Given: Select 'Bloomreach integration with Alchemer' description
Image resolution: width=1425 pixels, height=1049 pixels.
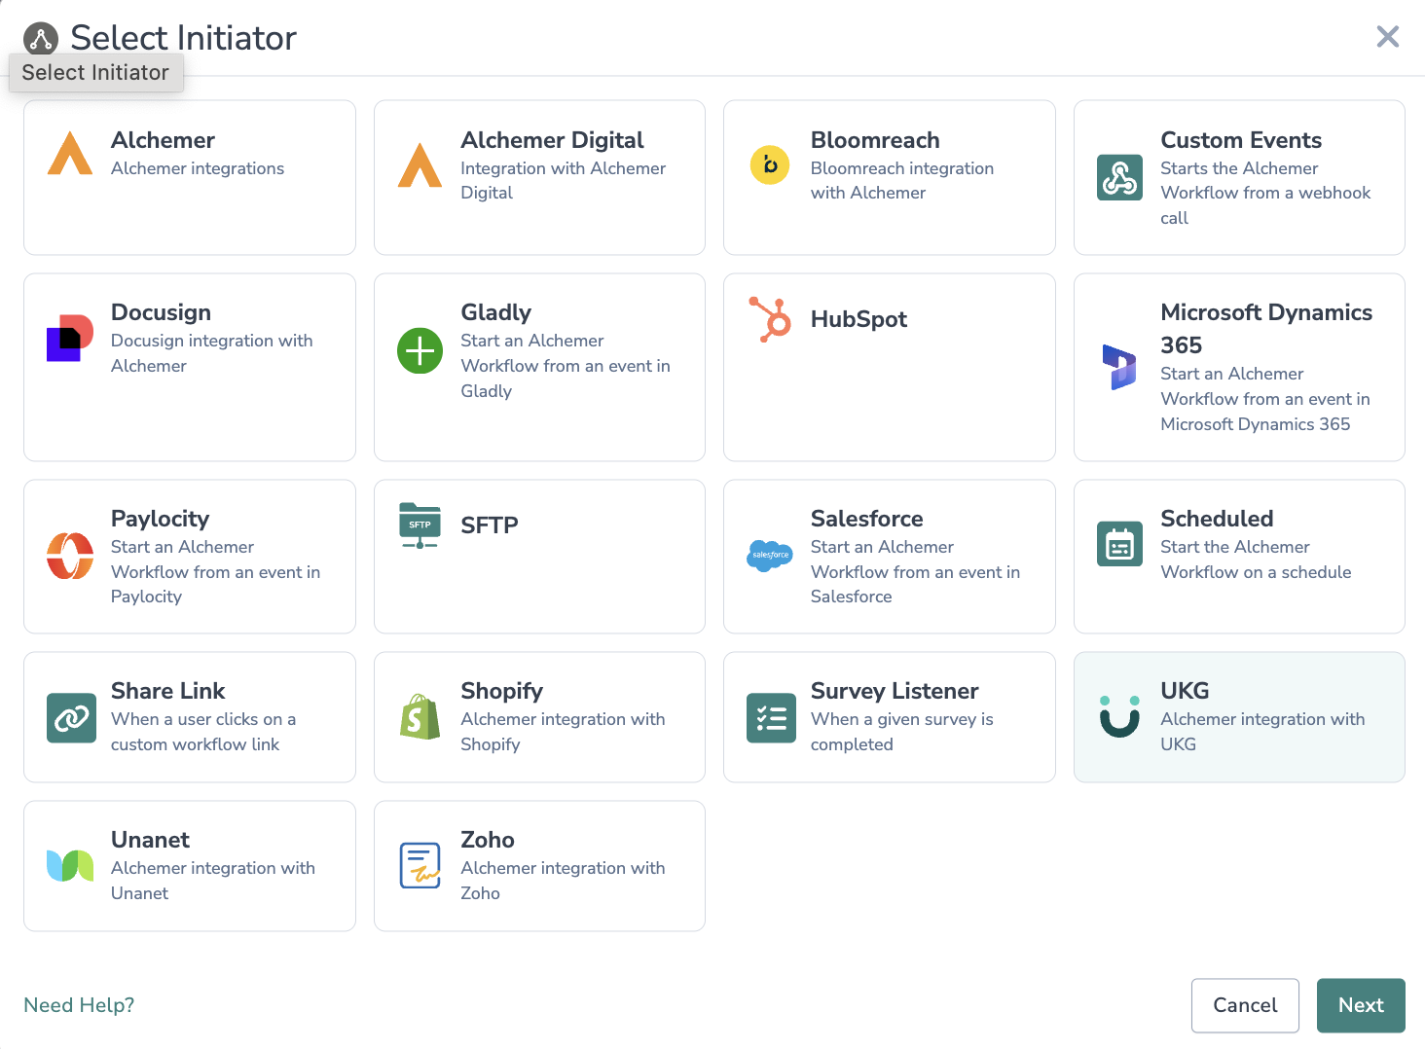Looking at the screenshot, I should [x=902, y=181].
